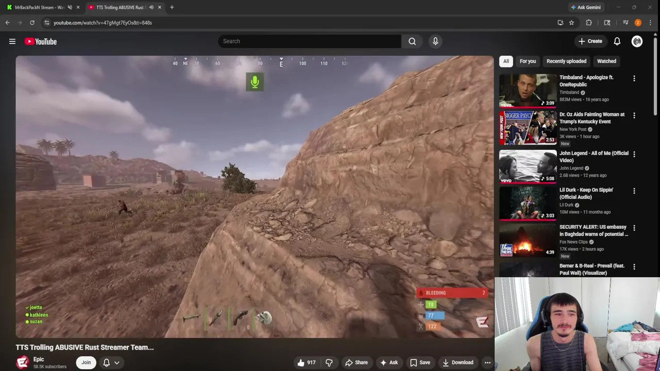
Task: Switch to the MrBackPackN Stream browser tab
Action: (39, 7)
